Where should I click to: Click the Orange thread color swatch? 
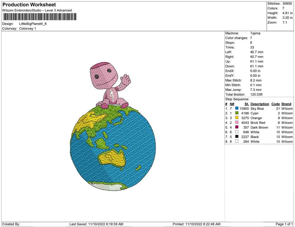click(x=237, y=118)
